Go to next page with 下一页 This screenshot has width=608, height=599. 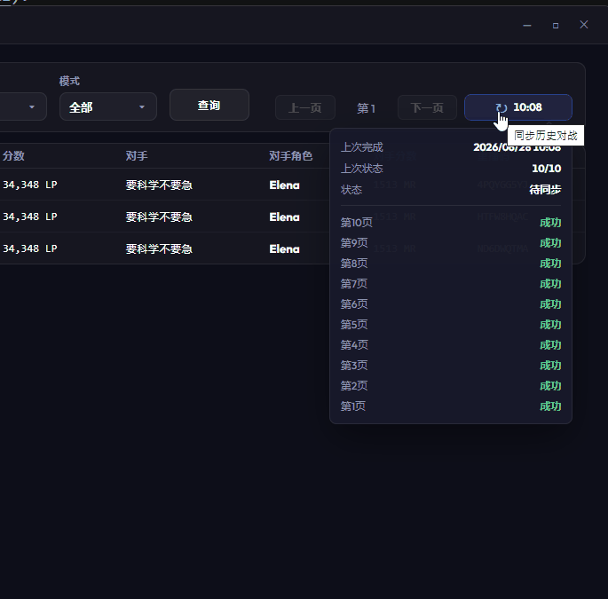pyautogui.click(x=427, y=107)
